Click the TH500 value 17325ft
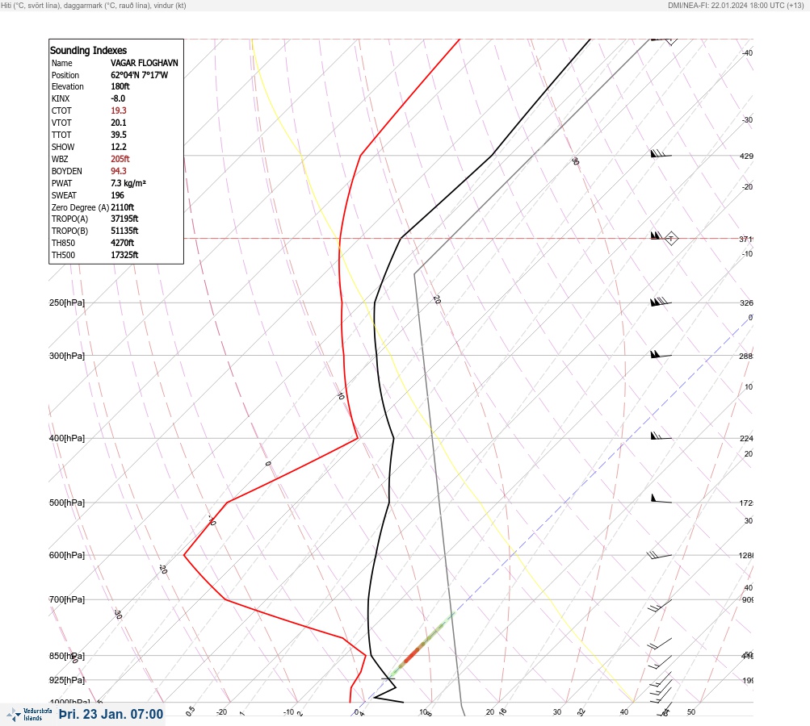Image resolution: width=810 pixels, height=726 pixels. click(124, 255)
